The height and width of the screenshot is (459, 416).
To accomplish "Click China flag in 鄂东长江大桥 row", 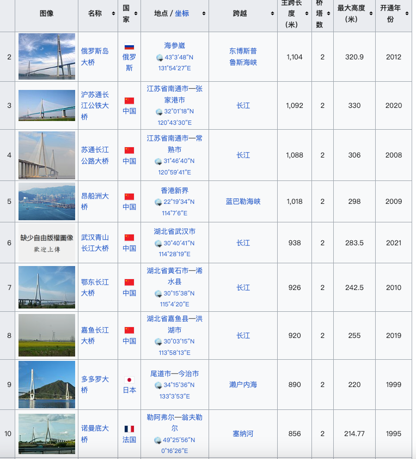I will [129, 282].
